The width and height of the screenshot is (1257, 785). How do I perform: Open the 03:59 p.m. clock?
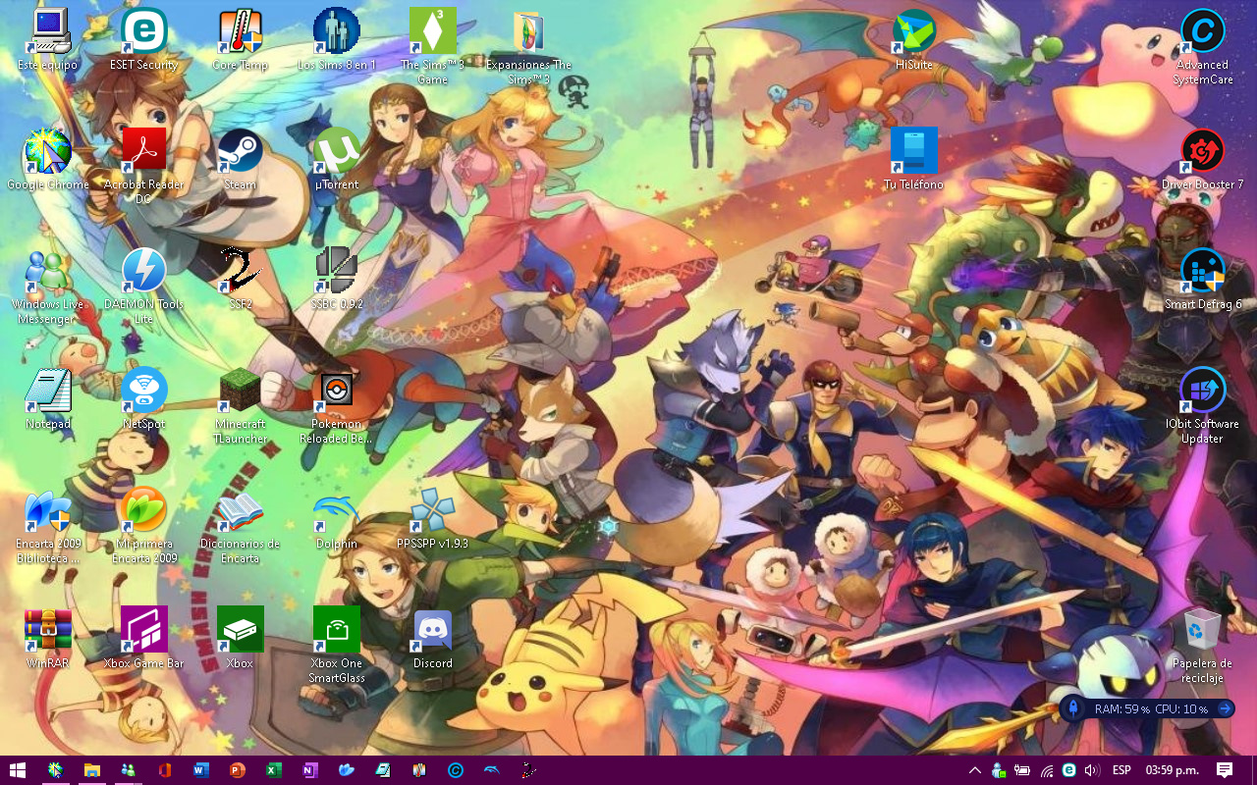(1173, 770)
